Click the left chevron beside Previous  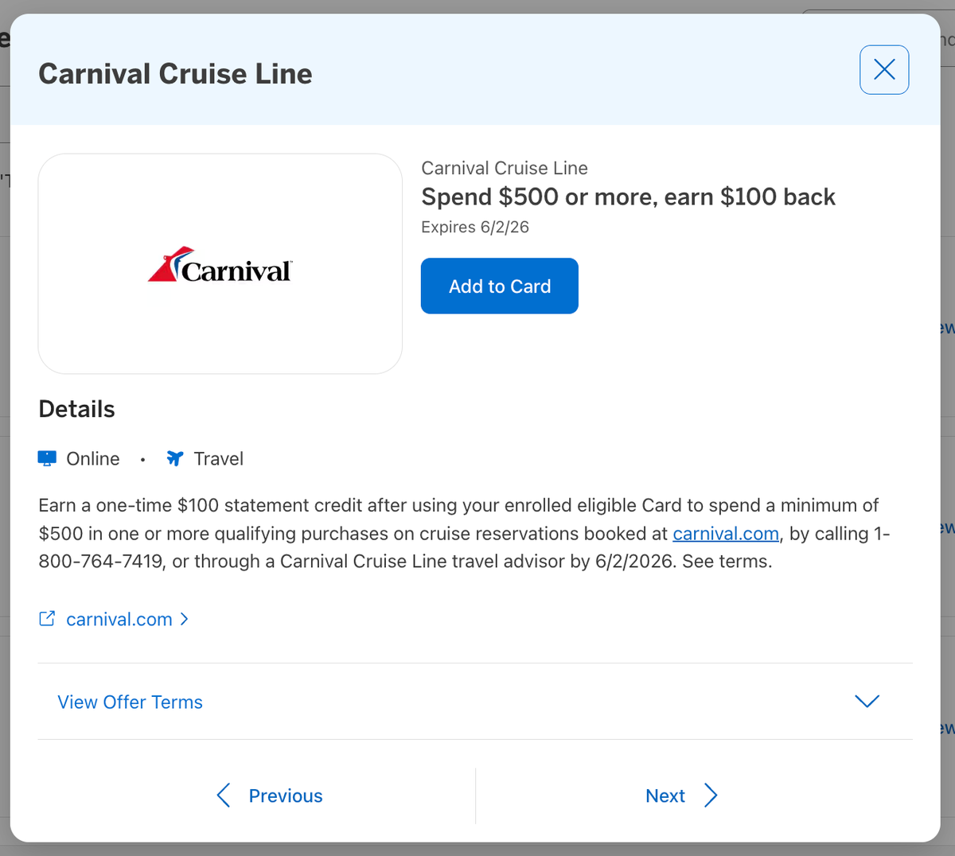click(224, 795)
